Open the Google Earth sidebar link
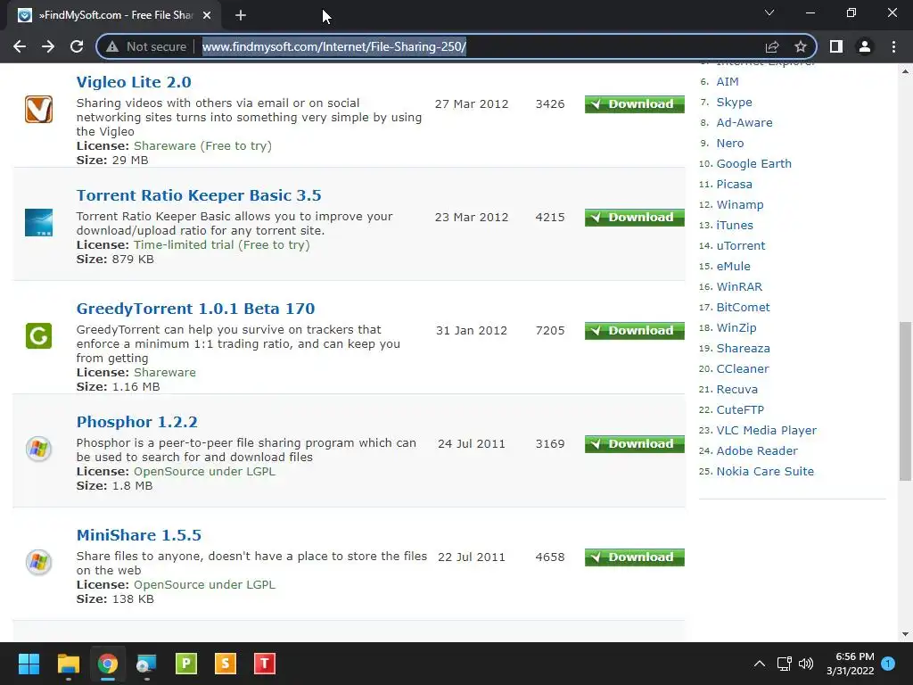This screenshot has width=913, height=685. (754, 164)
